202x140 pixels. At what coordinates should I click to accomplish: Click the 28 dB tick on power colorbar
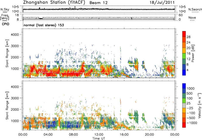(188, 37)
